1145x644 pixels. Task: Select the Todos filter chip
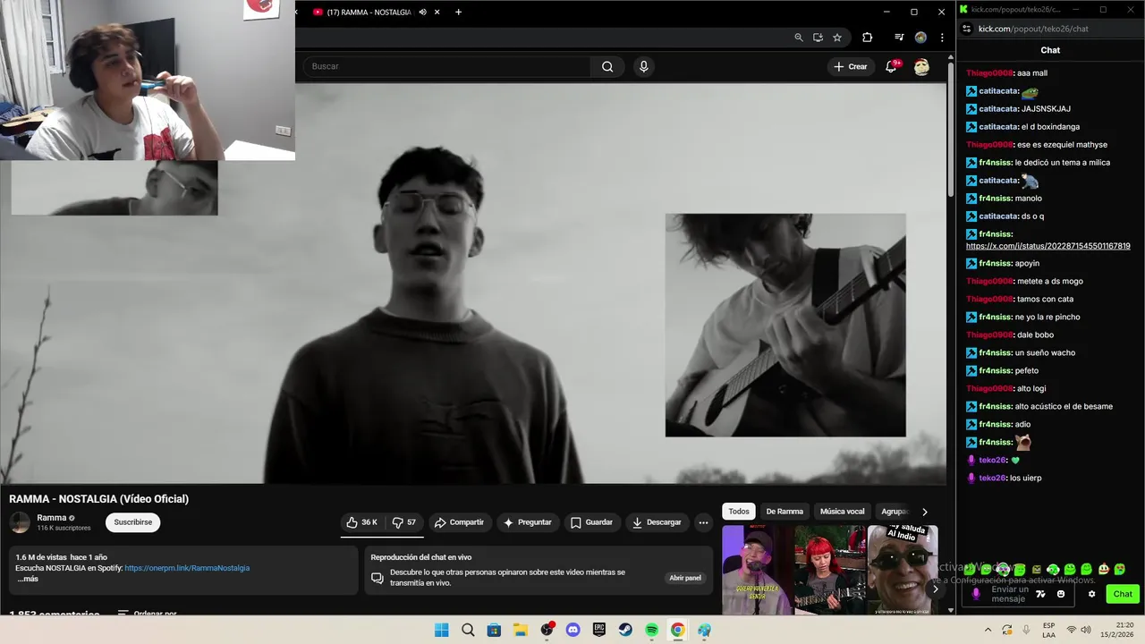point(739,512)
